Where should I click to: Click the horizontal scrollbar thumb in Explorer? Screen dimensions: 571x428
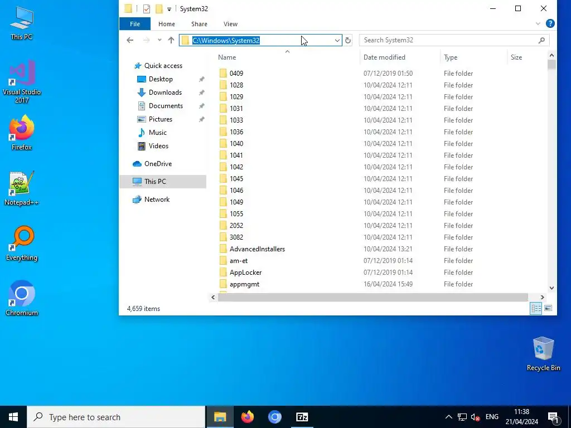click(372, 298)
